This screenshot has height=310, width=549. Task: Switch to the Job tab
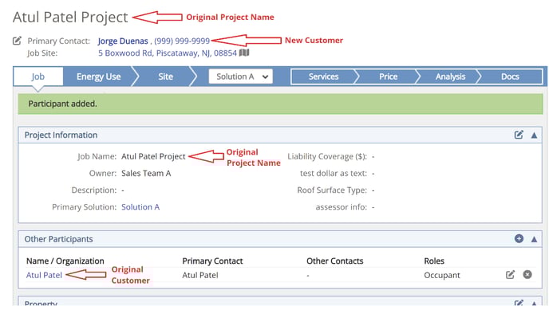38,77
